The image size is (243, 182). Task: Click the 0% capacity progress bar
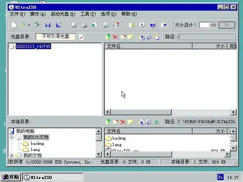(227, 25)
